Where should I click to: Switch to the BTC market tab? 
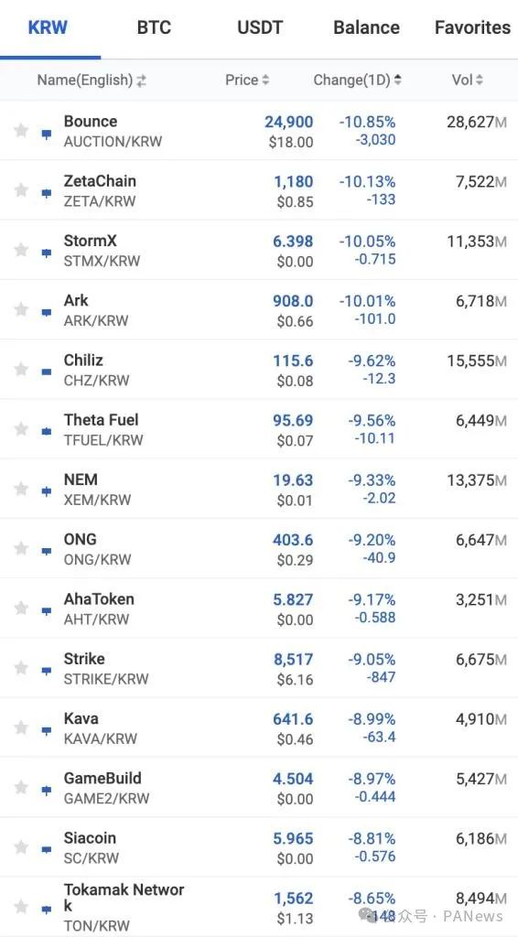[154, 27]
